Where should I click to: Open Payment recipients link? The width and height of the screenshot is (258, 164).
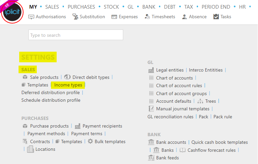pos(102,126)
